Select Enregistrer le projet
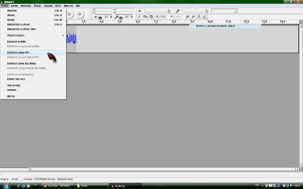Screen dimensions: 303x189 click(33, 25)
